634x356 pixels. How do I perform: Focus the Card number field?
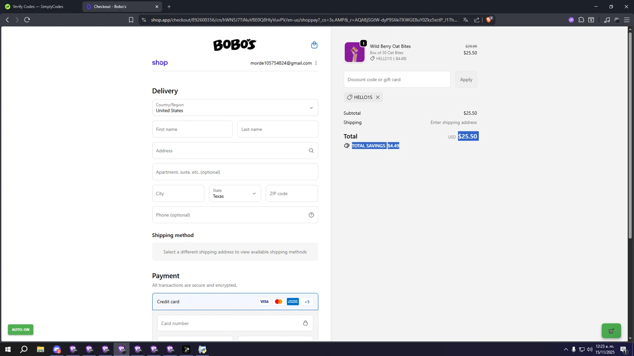click(235, 323)
